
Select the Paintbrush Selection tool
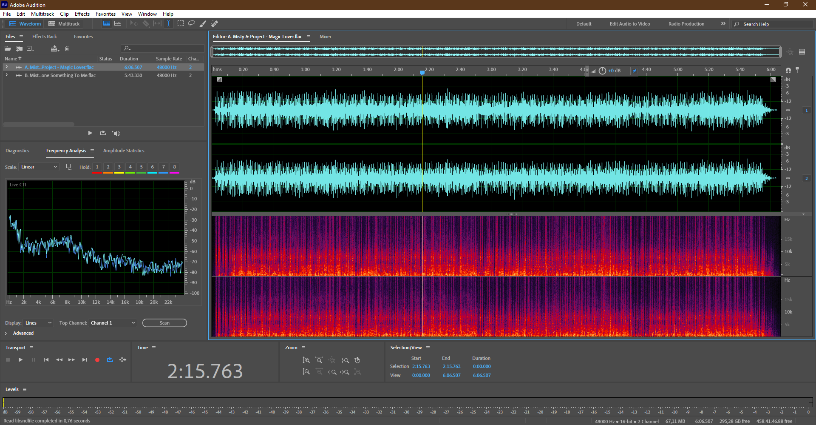pos(203,24)
